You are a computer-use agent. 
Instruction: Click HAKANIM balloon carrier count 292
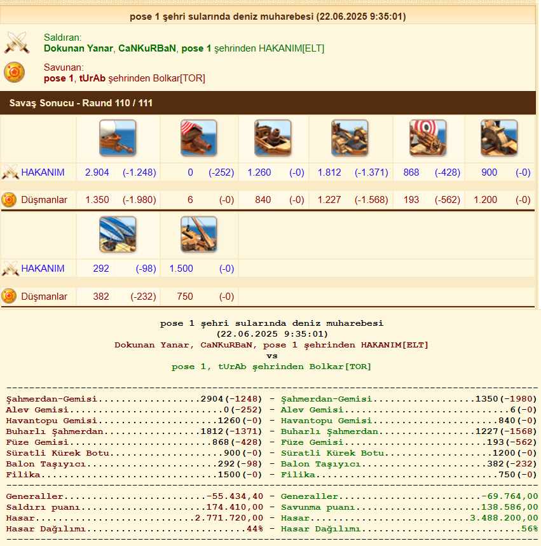(101, 269)
